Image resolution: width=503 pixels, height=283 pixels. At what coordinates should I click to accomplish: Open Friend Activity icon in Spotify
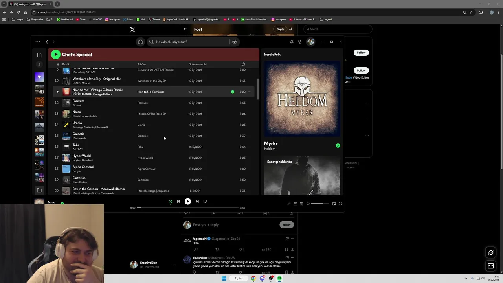coord(300,42)
